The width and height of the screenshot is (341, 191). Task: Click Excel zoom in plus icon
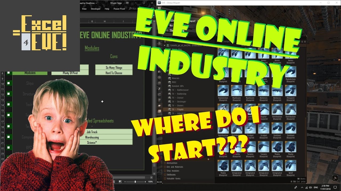[145, 182]
